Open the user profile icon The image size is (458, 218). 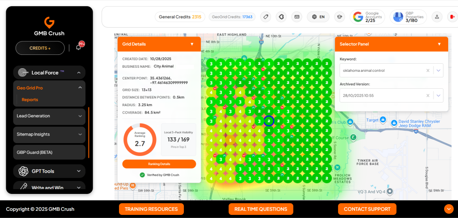click(x=437, y=17)
